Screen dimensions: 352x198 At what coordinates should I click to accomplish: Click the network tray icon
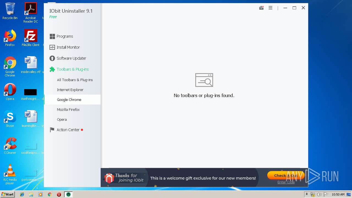click(x=313, y=194)
